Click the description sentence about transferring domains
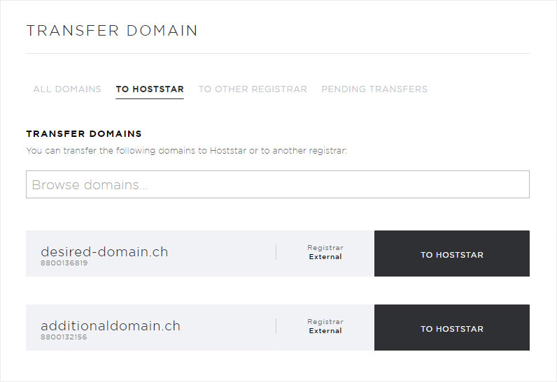557x382 pixels. (x=187, y=151)
